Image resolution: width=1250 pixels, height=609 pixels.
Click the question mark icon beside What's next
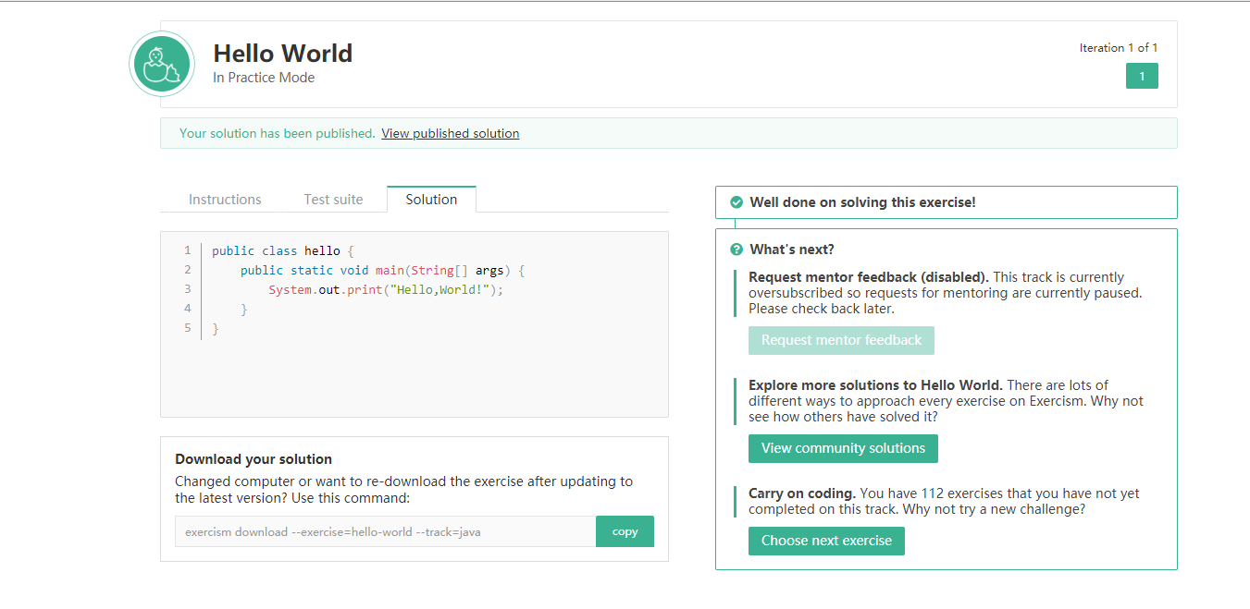(x=736, y=250)
